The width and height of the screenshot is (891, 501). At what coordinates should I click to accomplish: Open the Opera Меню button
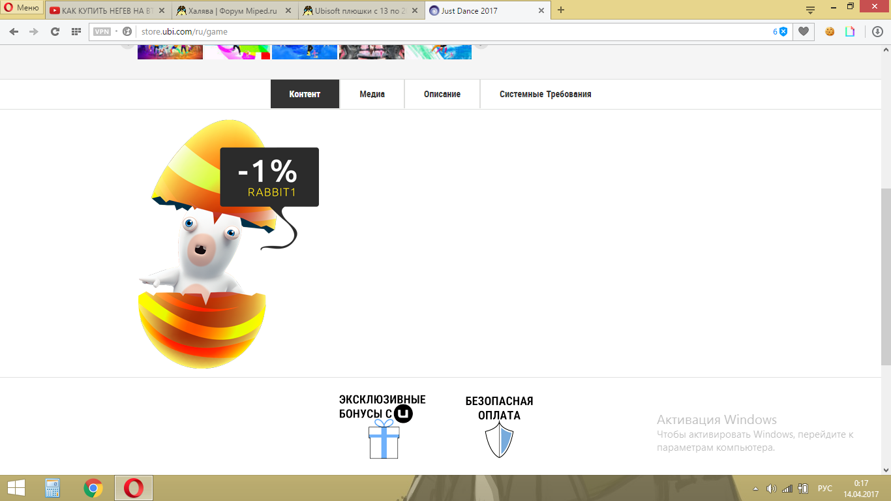point(22,8)
